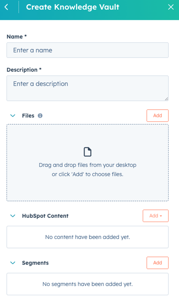Image resolution: width=179 pixels, height=301 pixels.
Task: Collapse the Segments section chevron
Action: (x=13, y=263)
